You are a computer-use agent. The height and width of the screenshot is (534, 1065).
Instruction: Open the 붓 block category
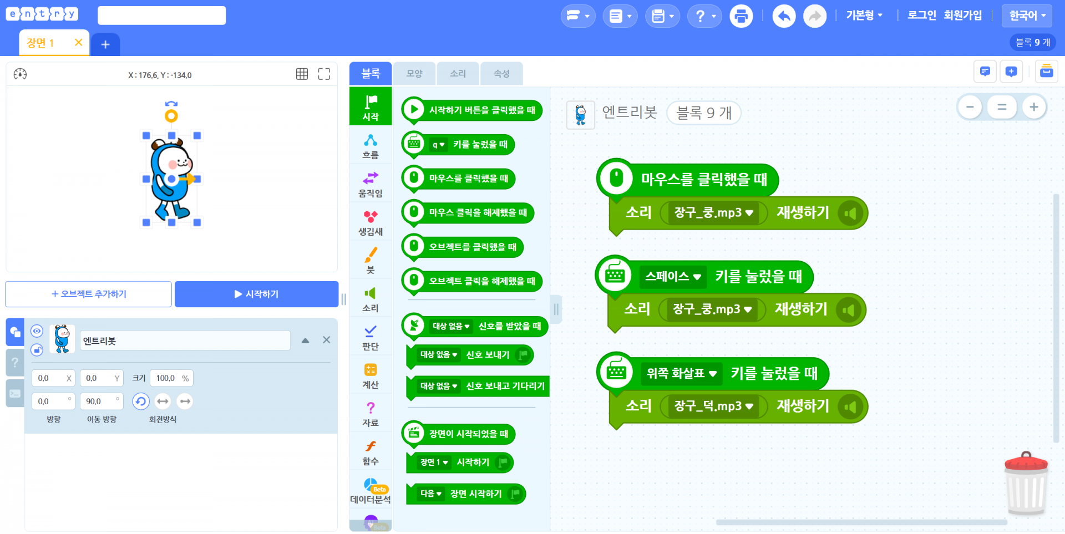(x=371, y=261)
